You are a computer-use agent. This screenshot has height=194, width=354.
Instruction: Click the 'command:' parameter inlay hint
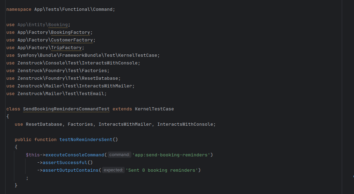click(120, 155)
